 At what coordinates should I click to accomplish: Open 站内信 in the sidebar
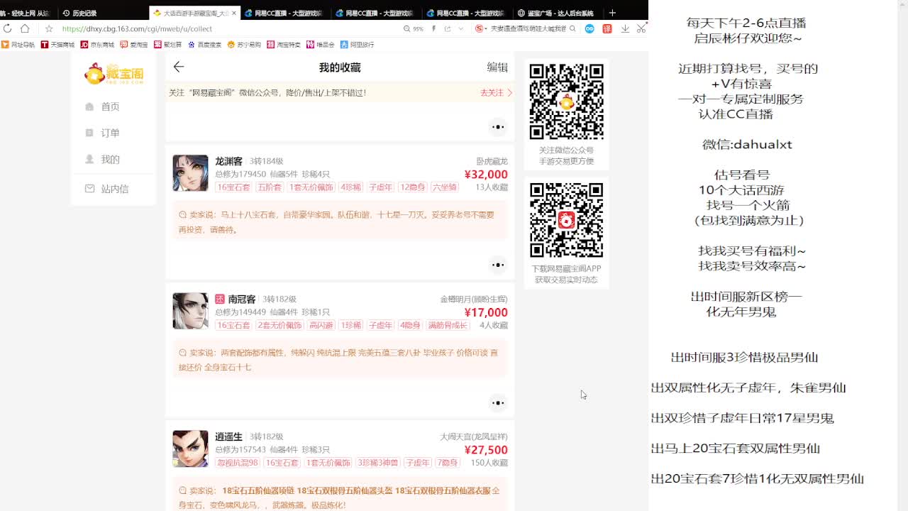click(x=113, y=189)
